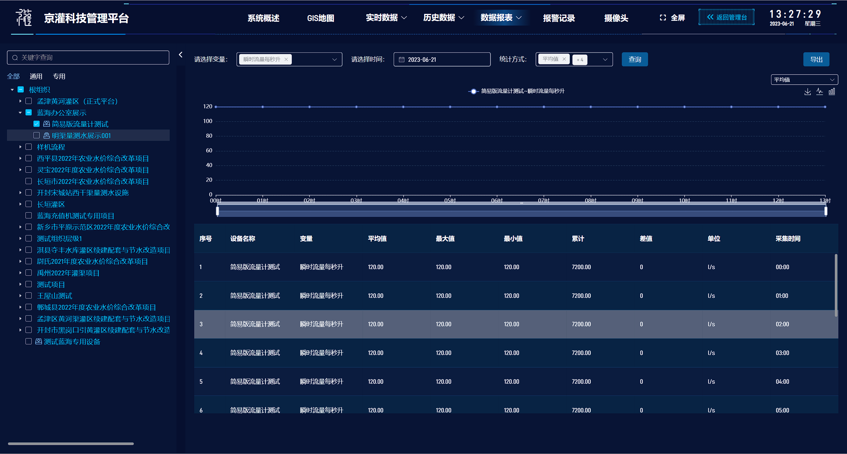Click the download chart image icon
This screenshot has height=454, width=847.
point(807,92)
